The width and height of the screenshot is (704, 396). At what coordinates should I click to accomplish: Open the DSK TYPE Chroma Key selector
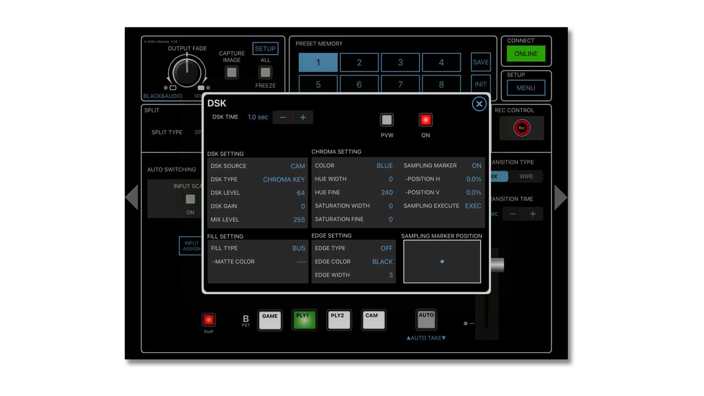pos(283,179)
